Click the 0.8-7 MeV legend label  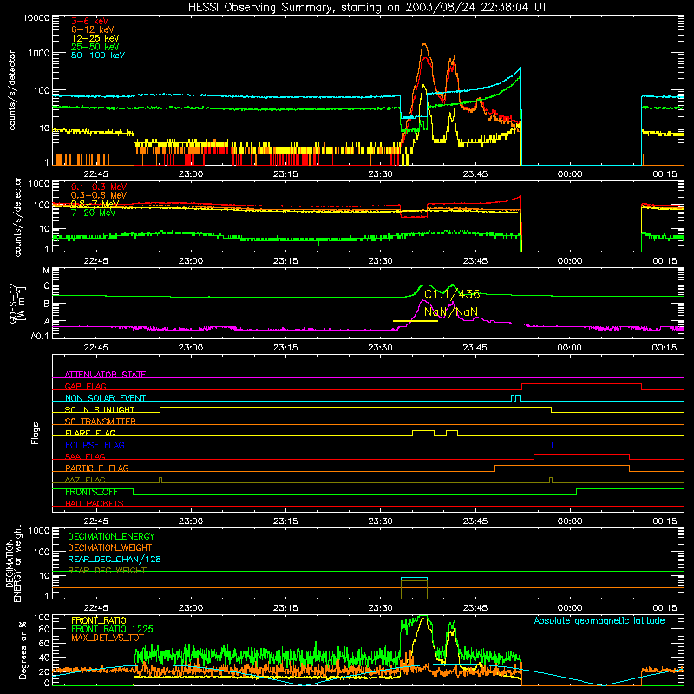tap(95, 204)
